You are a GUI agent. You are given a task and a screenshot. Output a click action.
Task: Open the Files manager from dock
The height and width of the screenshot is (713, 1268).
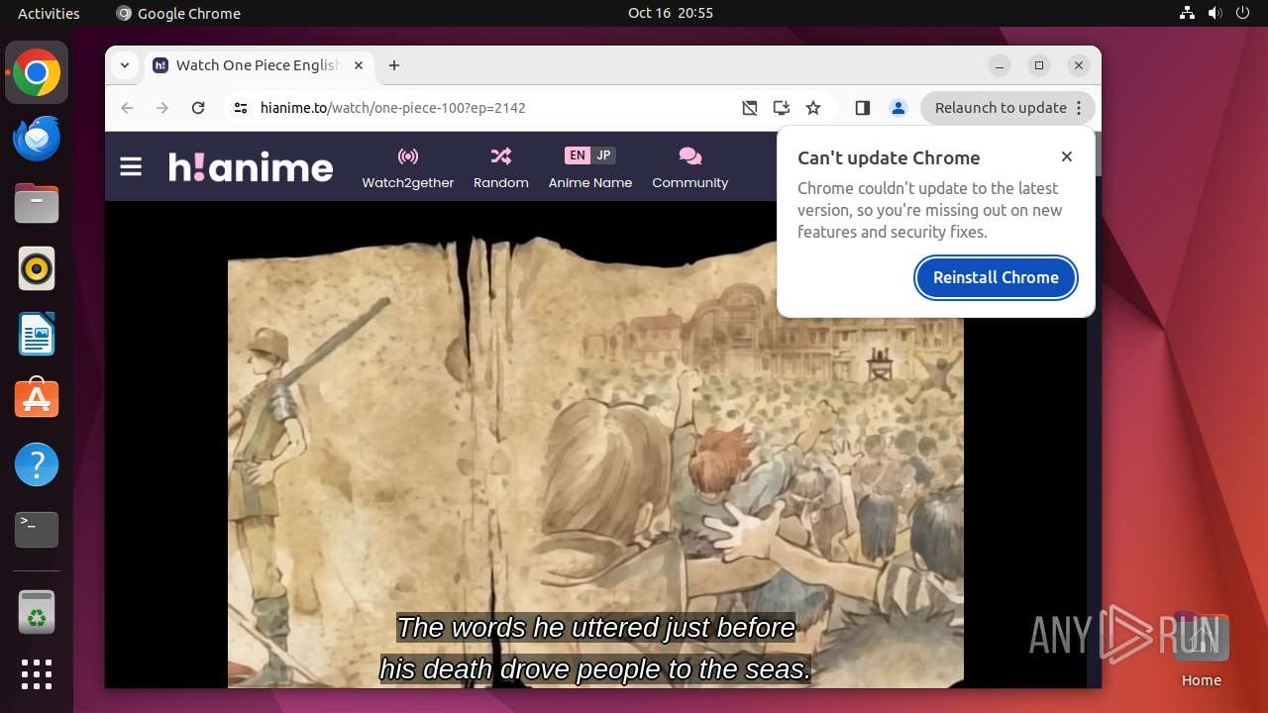point(37,203)
